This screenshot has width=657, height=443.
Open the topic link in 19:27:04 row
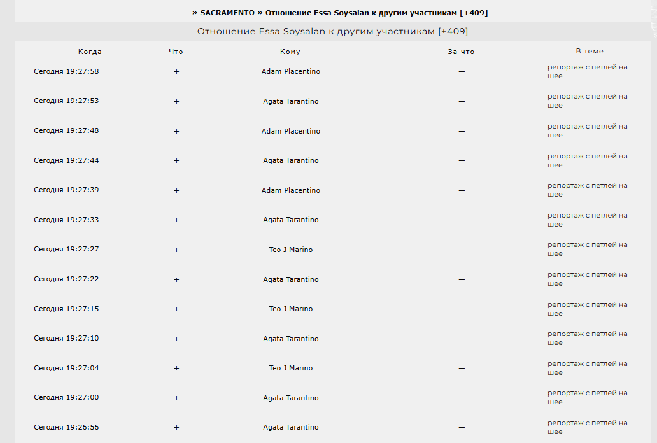[x=587, y=368]
